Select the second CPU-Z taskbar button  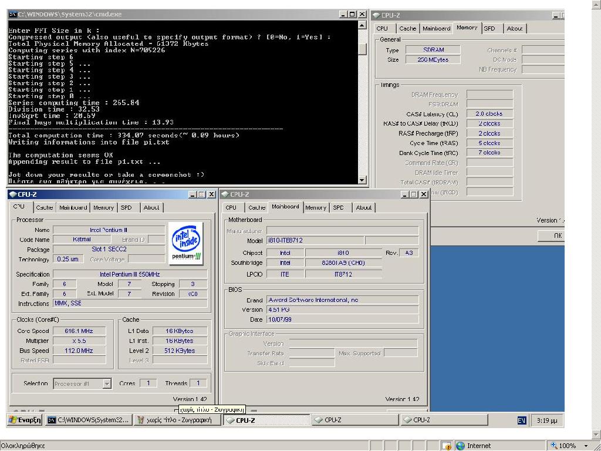point(355,420)
